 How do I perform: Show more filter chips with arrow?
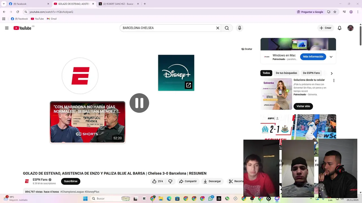click(331, 73)
